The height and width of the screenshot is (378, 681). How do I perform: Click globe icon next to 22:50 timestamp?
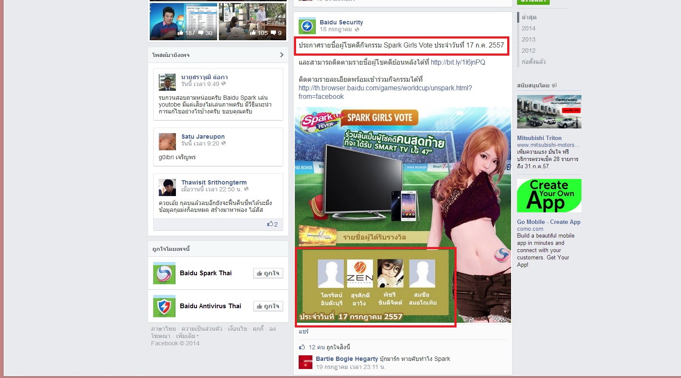click(246, 189)
